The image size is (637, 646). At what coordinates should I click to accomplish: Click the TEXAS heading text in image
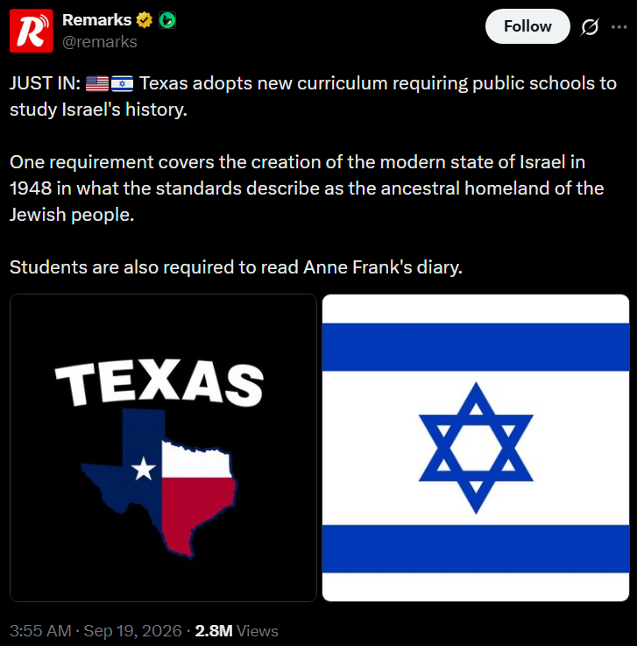pyautogui.click(x=159, y=382)
